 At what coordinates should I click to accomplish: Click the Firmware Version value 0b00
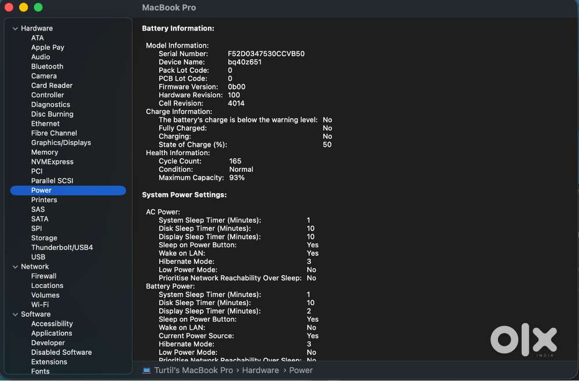pos(236,87)
